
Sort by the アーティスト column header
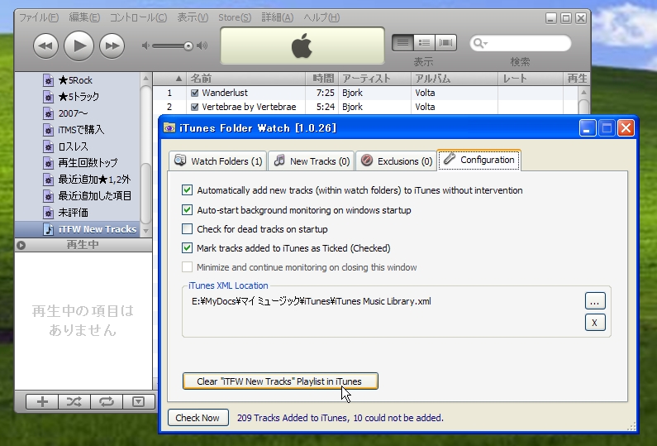pos(374,79)
